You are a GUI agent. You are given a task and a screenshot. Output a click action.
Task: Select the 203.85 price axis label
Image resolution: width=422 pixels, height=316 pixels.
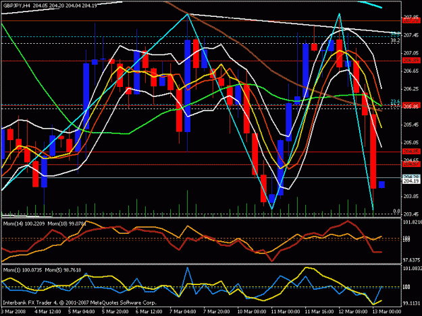(411, 197)
